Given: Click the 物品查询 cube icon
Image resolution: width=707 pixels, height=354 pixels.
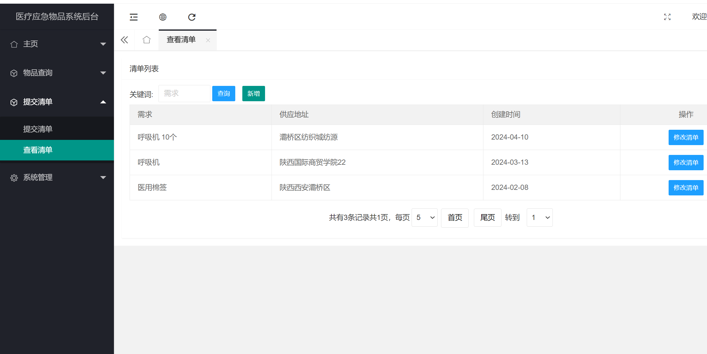Looking at the screenshot, I should 14,73.
